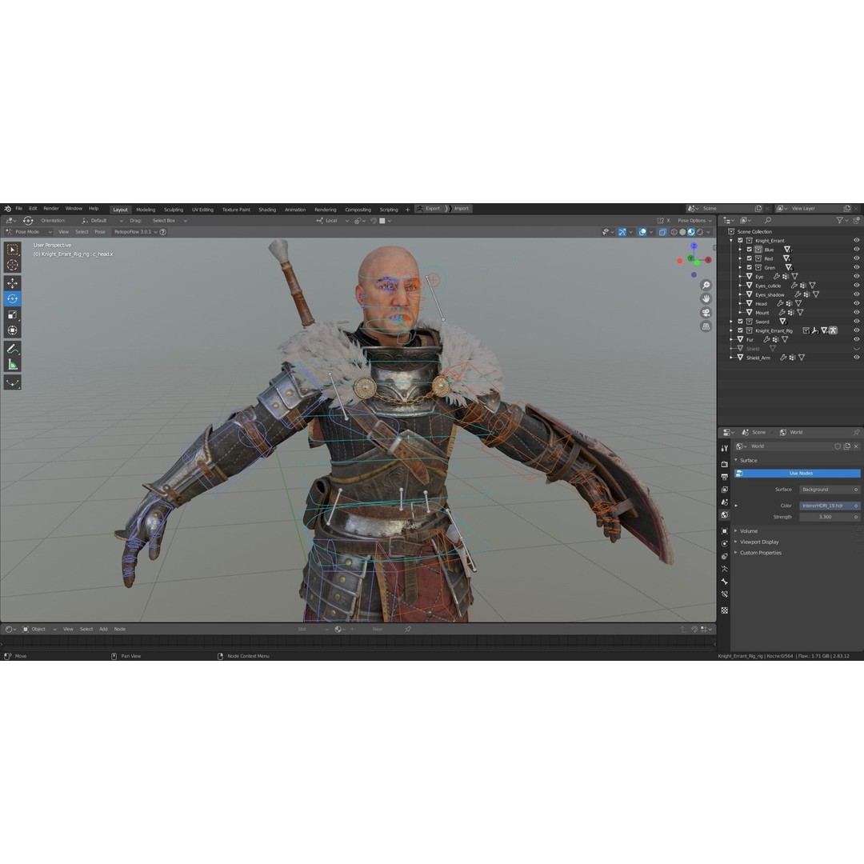Open the Render properties tab

[725, 464]
